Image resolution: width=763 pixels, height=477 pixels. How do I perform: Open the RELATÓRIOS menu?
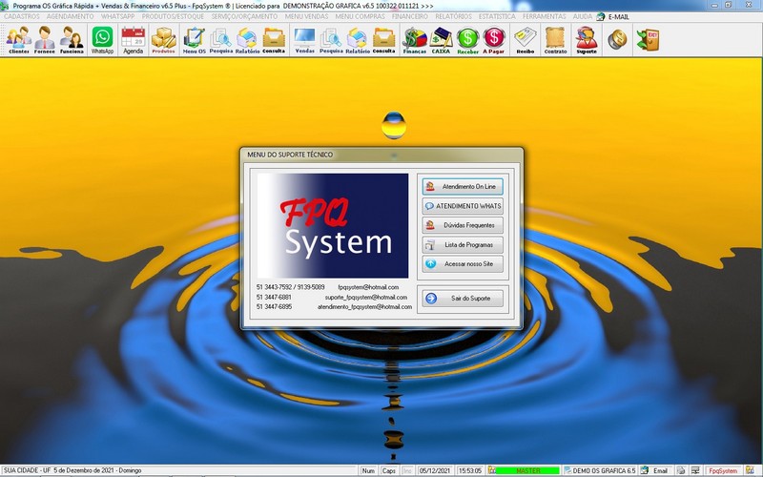[453, 16]
